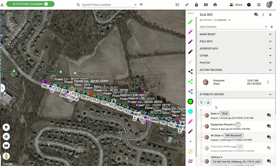Click the Share button
Image resolution: width=276 pixels, height=166 pixels.
pos(236,5)
